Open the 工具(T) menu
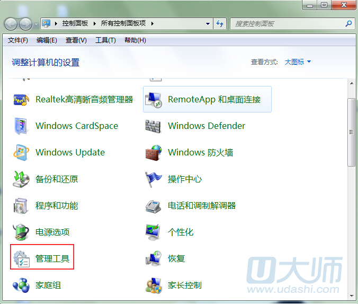This screenshot has height=304, width=358. [x=105, y=40]
